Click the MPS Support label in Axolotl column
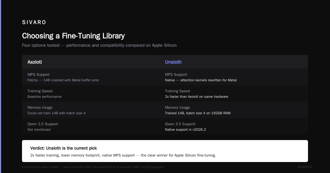Image resolution: width=330 pixels, height=173 pixels. (38, 74)
